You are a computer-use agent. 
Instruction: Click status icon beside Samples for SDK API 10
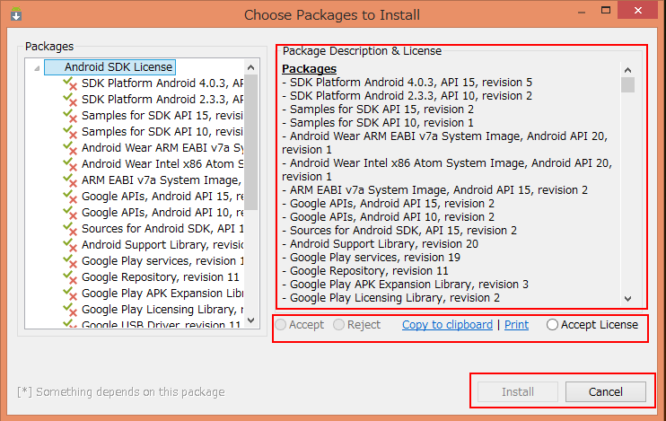70,132
